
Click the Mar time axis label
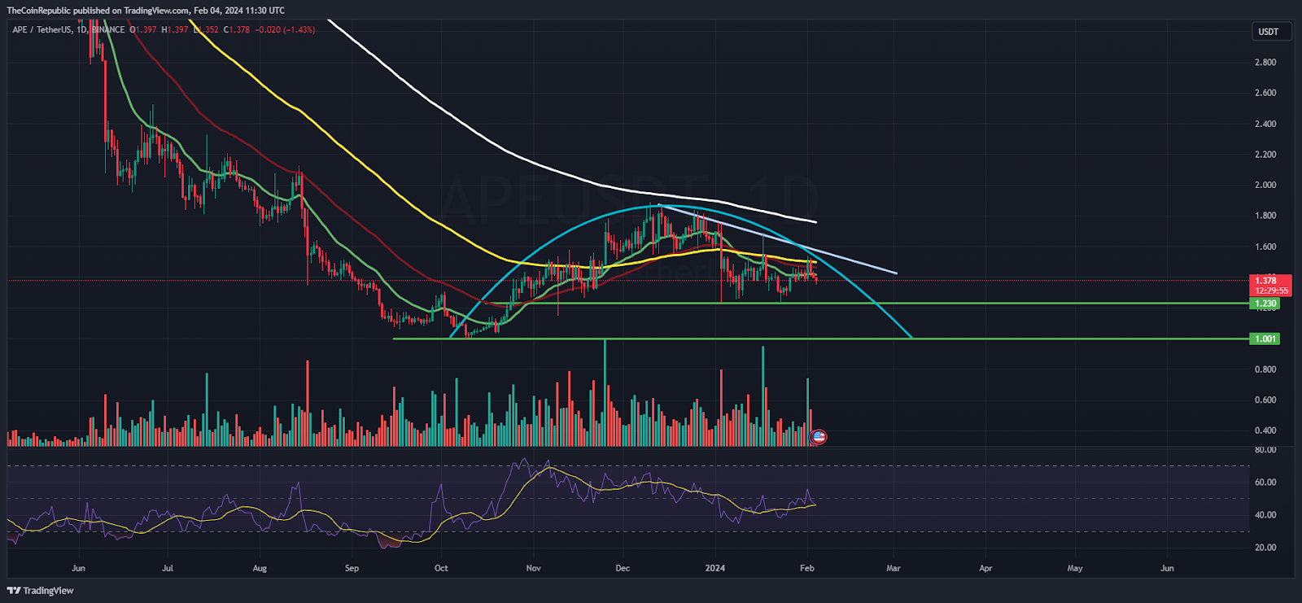pyautogui.click(x=893, y=568)
